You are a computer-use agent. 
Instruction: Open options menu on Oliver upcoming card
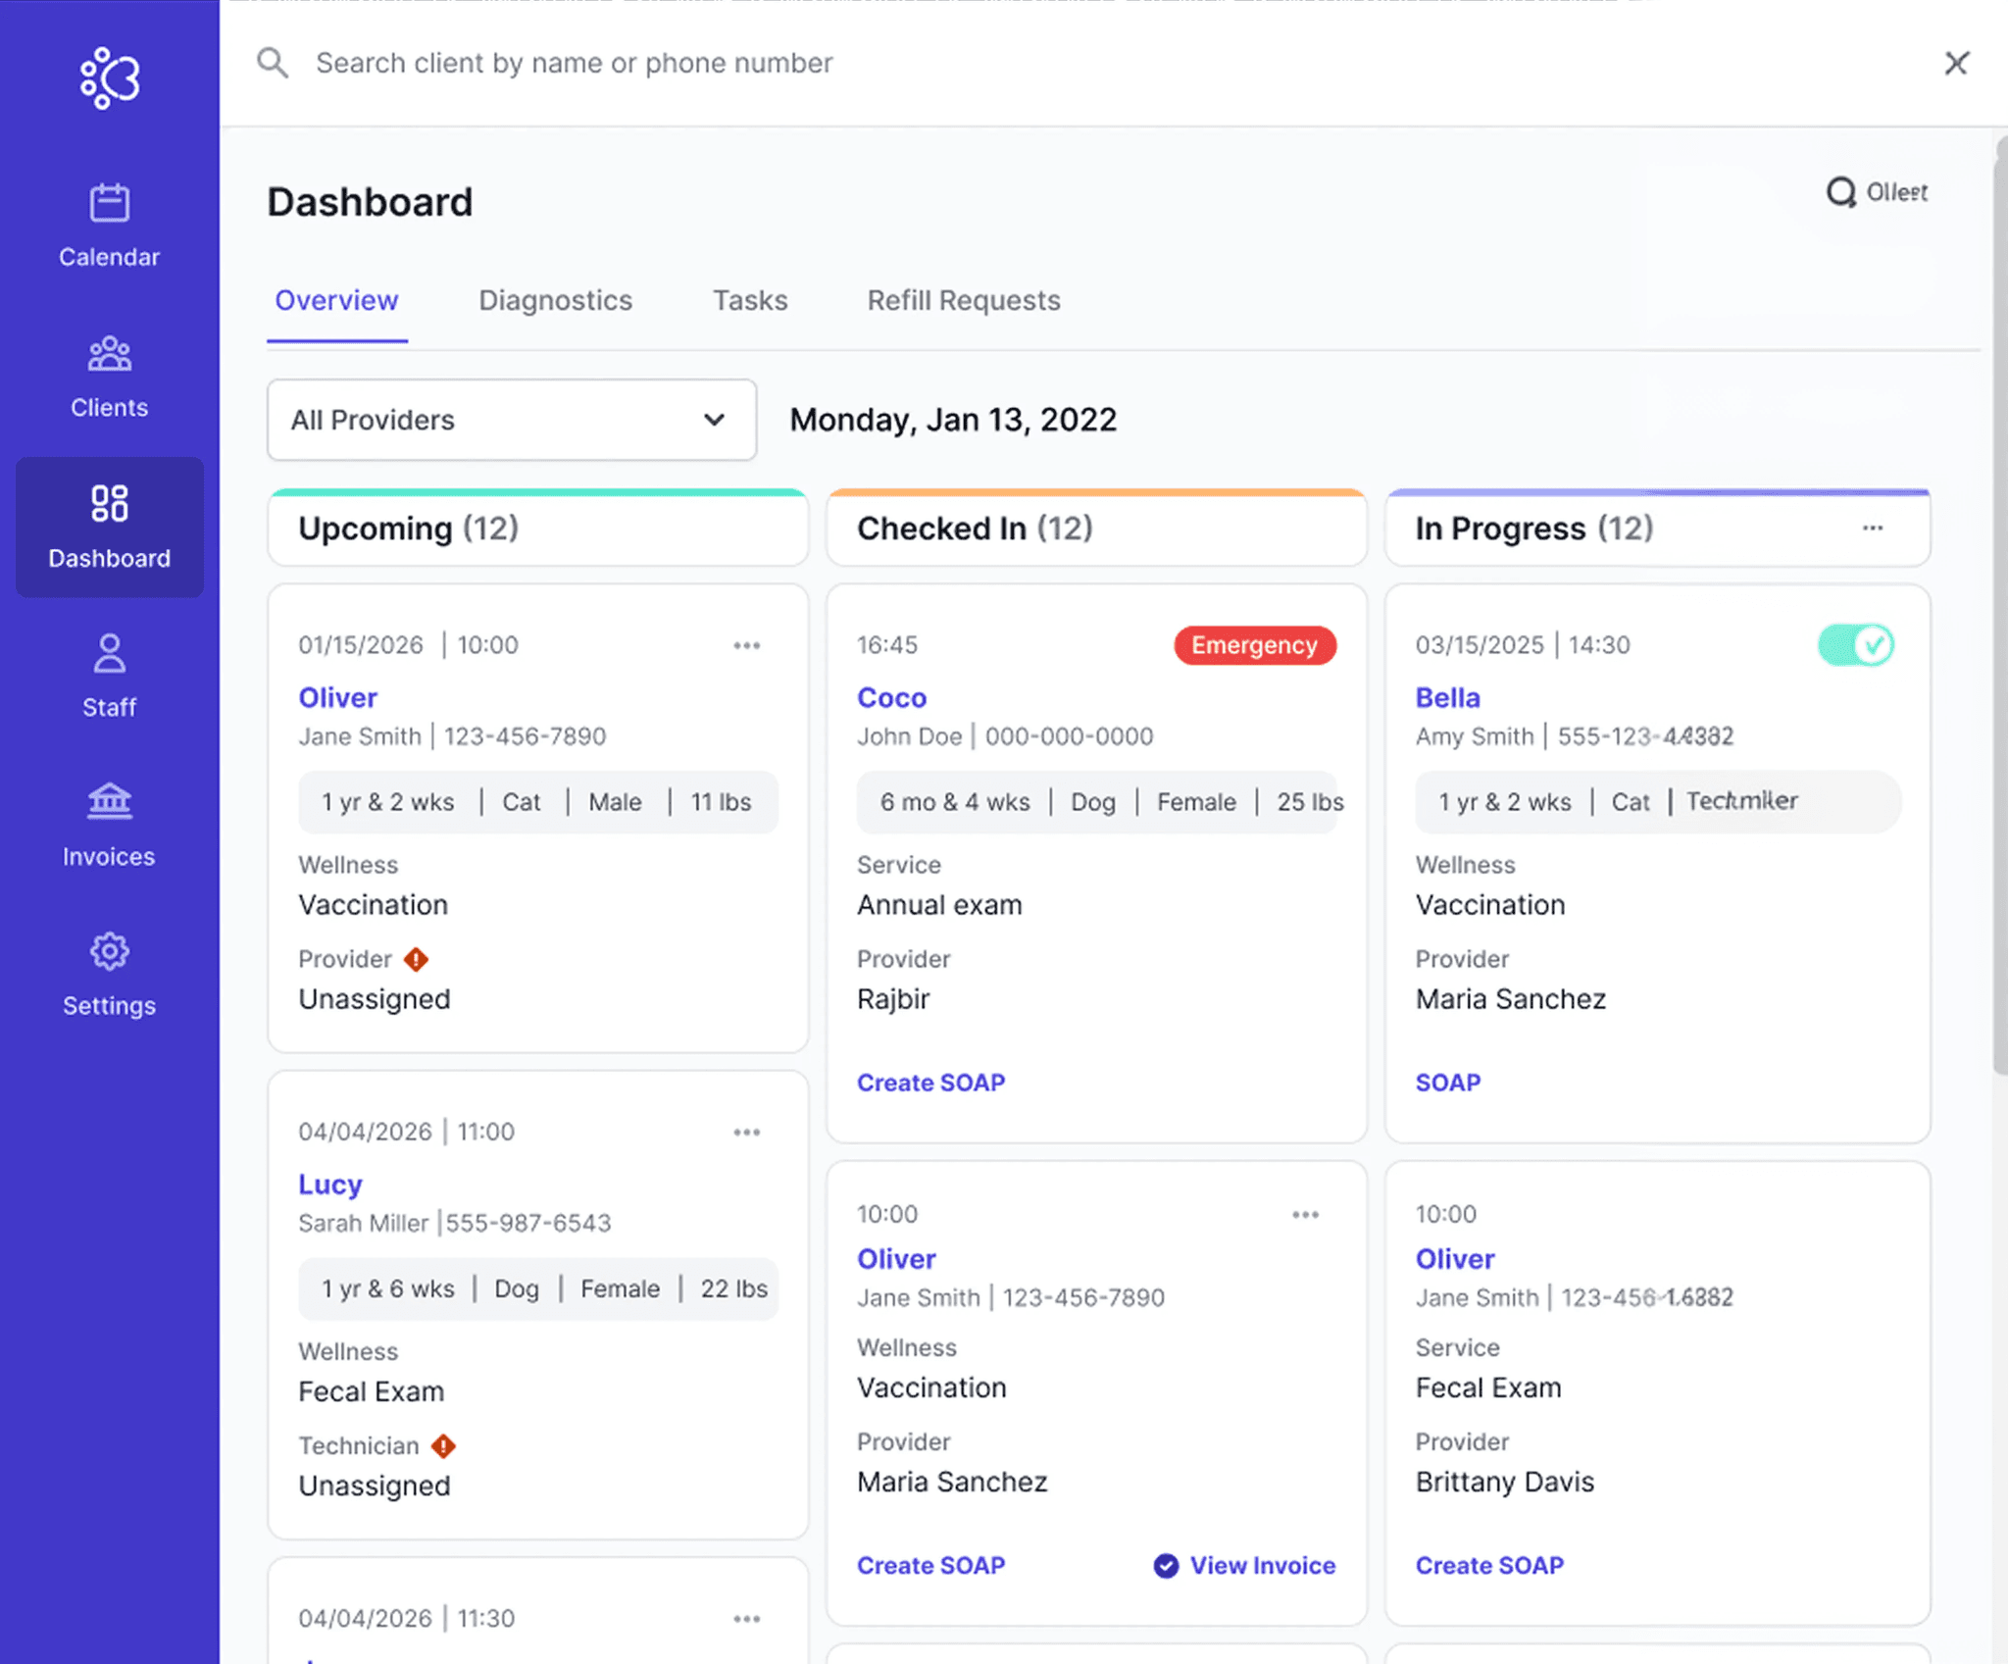[x=747, y=645]
